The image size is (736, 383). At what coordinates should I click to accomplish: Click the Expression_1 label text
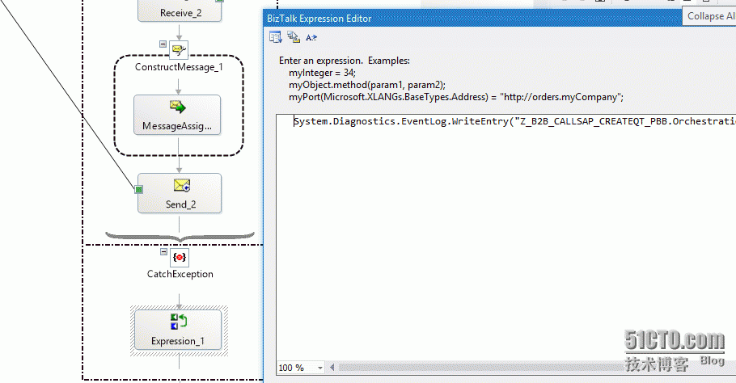click(x=177, y=341)
